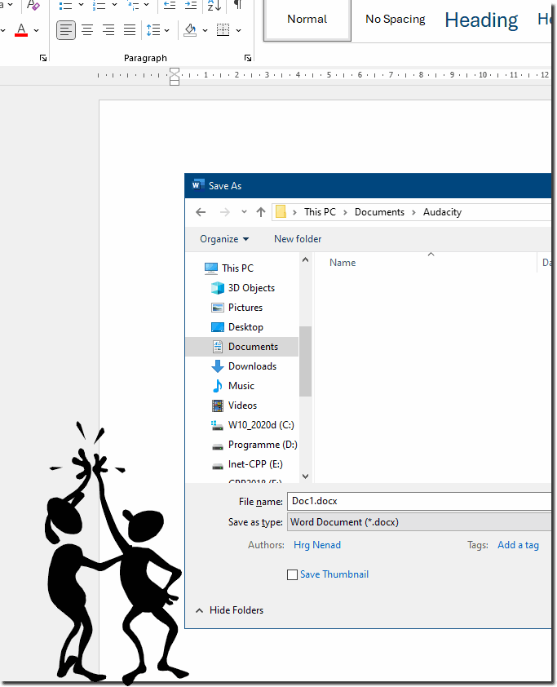This screenshot has width=557, height=687.
Task: Open the Save as type dropdown
Action: tap(419, 522)
